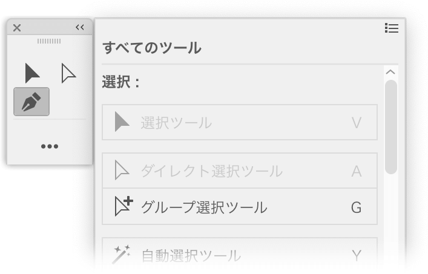Click the すべてのツール panel title
This screenshot has height=274, width=428.
pyautogui.click(x=152, y=48)
